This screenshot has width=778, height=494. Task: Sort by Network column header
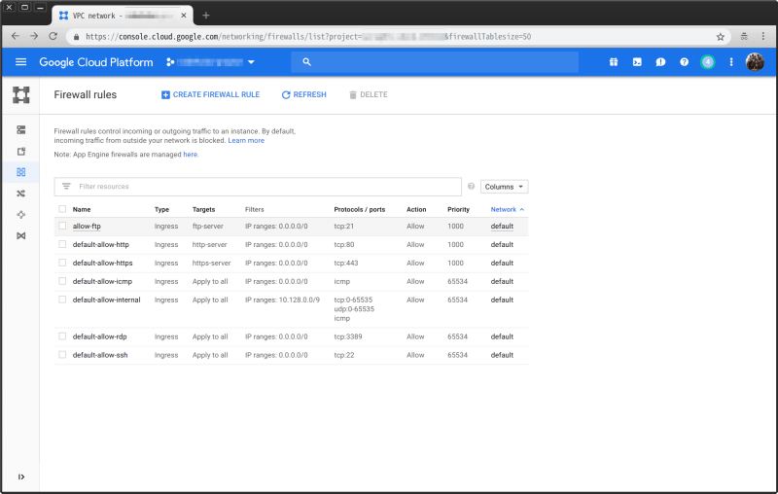(507, 209)
